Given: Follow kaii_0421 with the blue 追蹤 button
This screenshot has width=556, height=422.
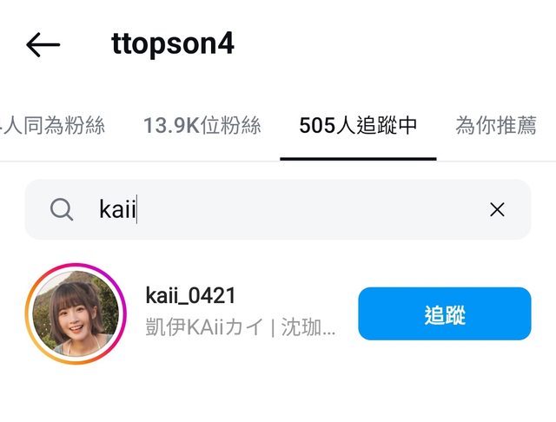Looking at the screenshot, I should click(x=445, y=313).
